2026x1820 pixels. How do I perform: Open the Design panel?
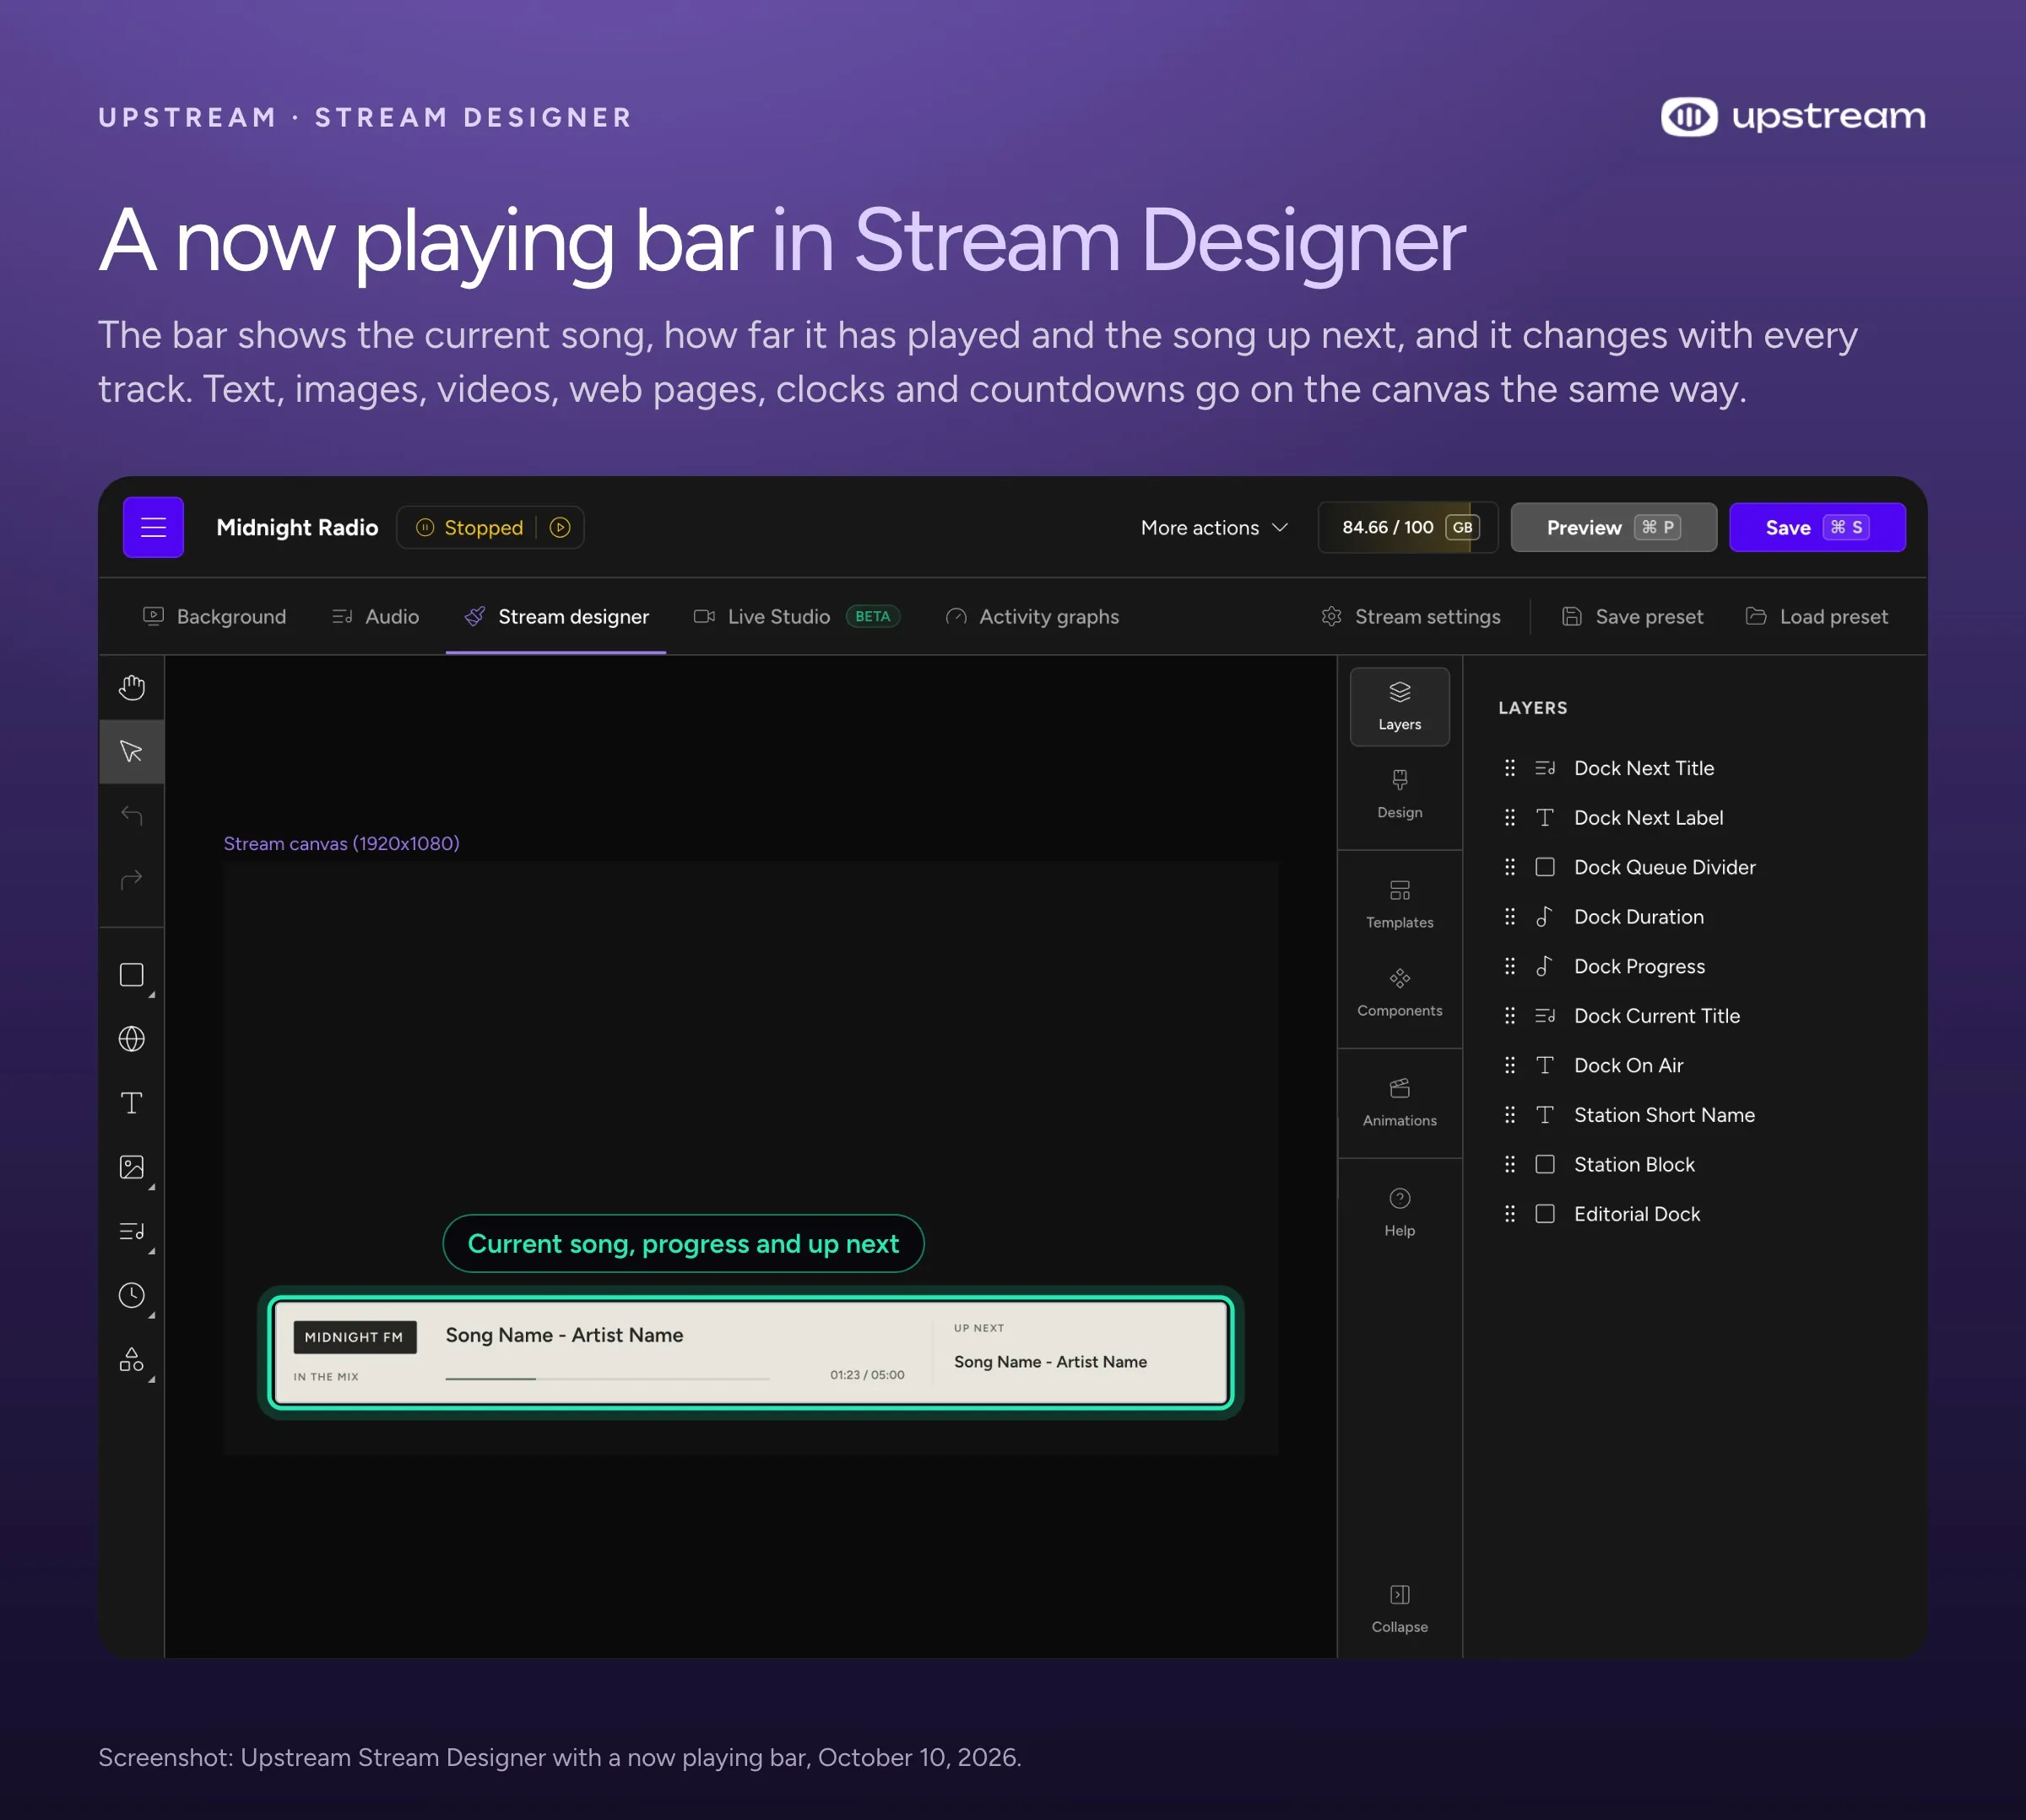(1399, 794)
